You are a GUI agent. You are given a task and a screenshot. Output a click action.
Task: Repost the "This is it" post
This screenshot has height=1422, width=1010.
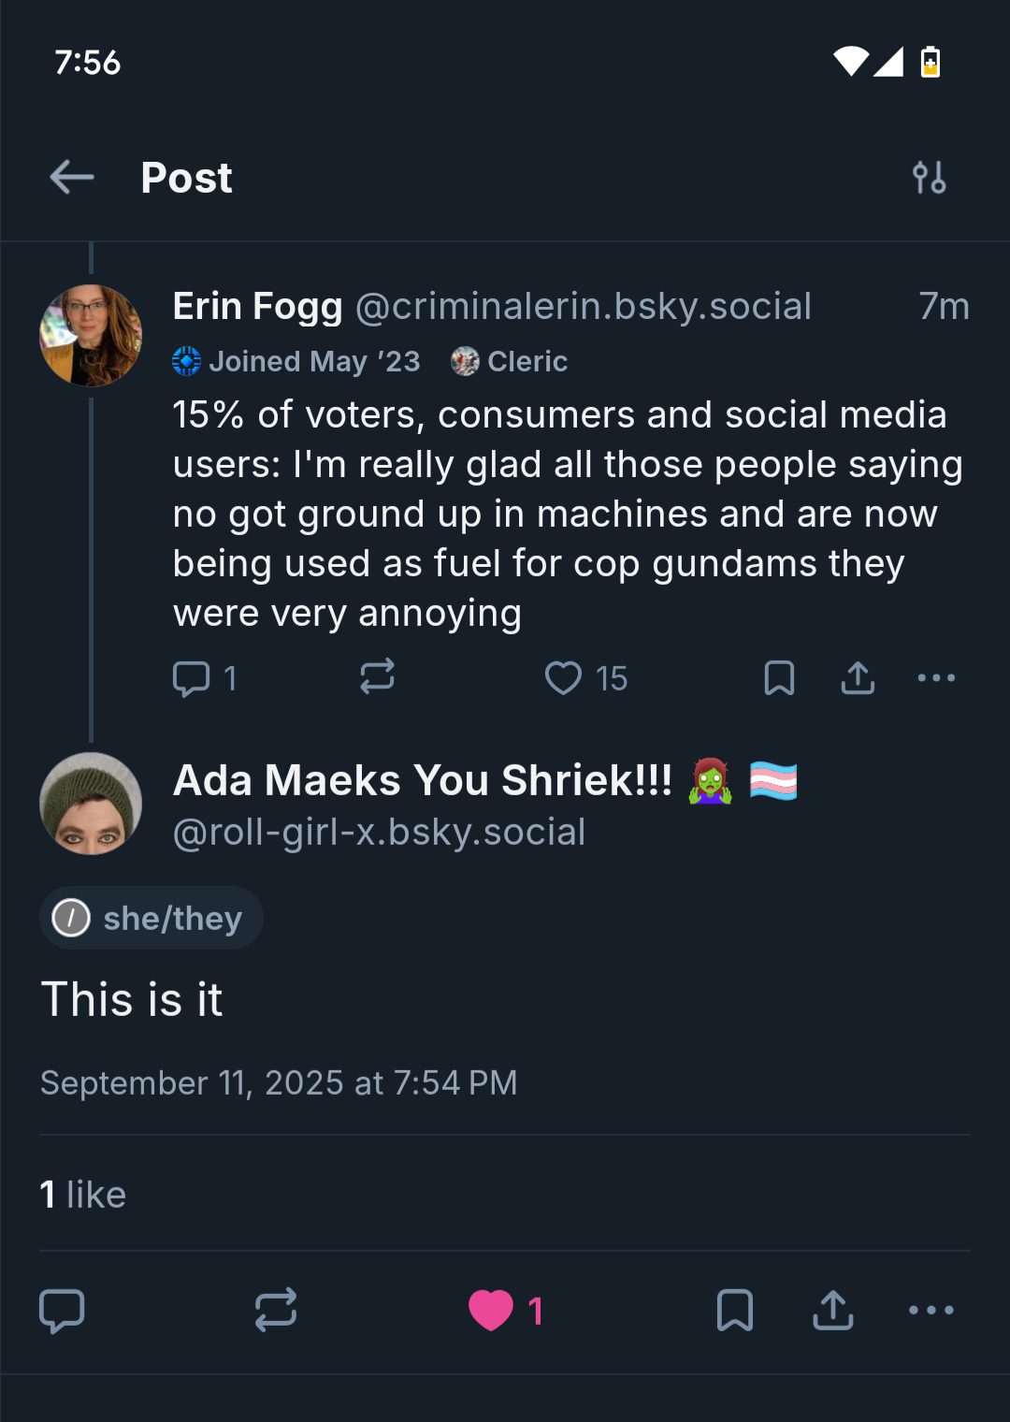(x=276, y=1310)
